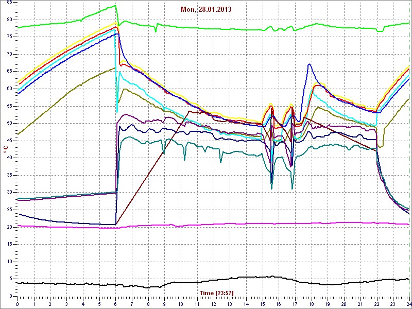Select the 85 value on the temperature axis
412x309 pixels.
point(9,3)
